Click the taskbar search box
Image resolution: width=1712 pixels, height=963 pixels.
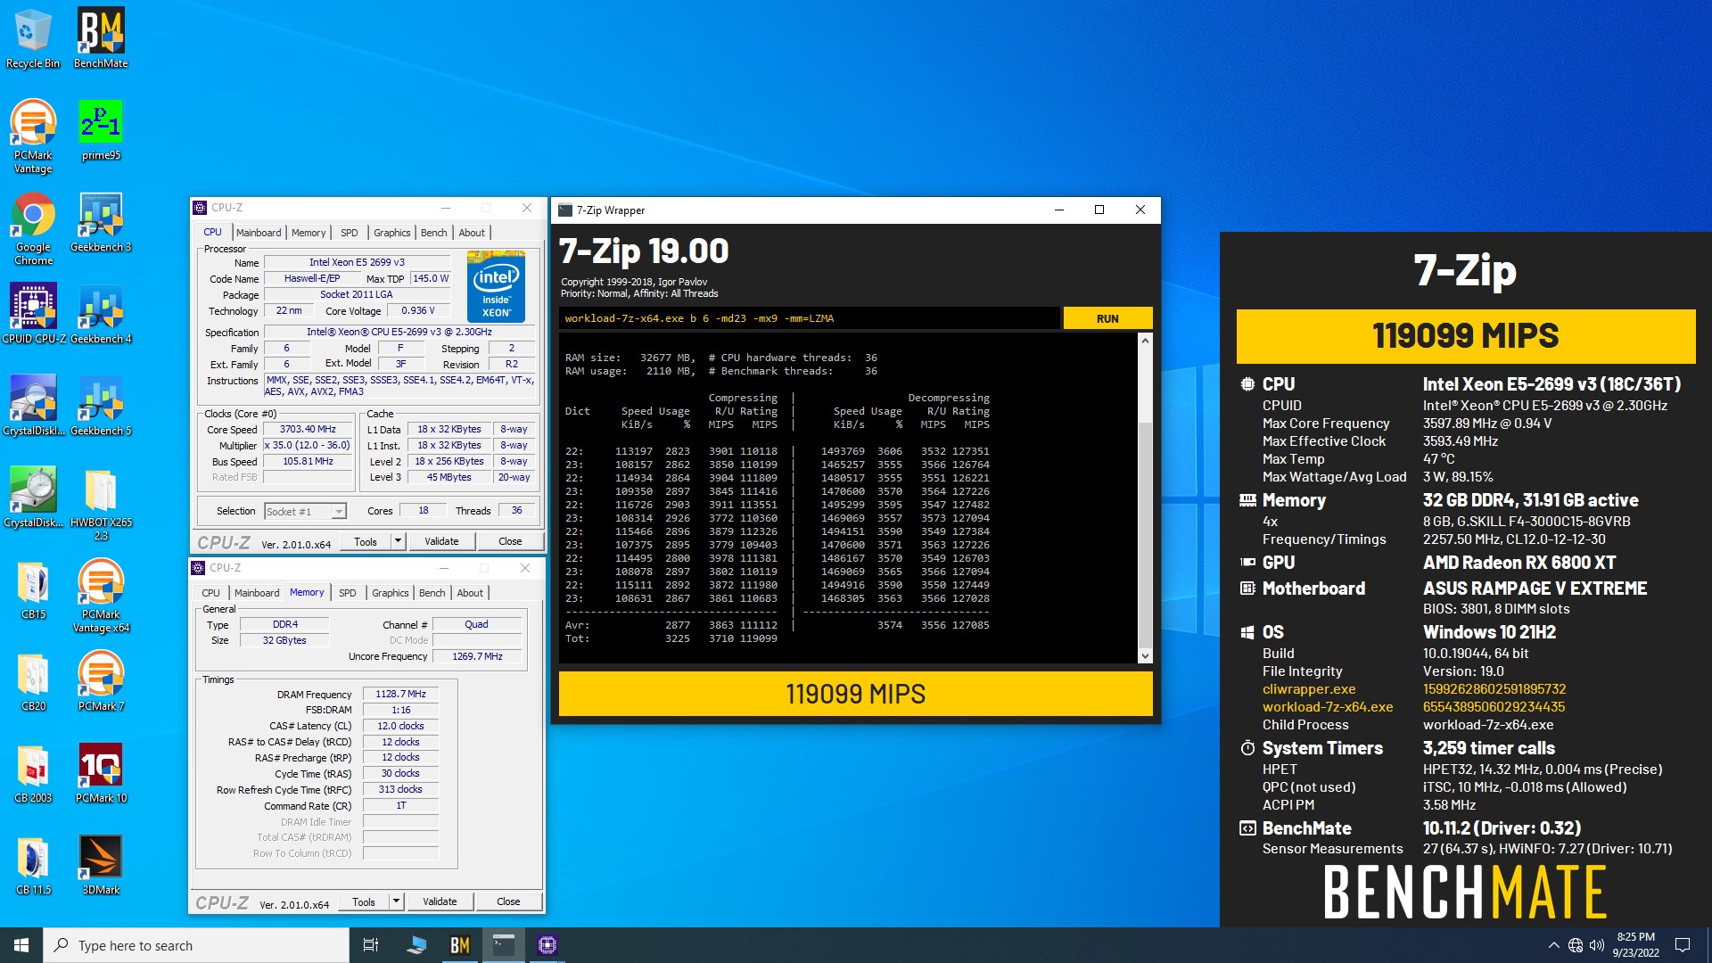coord(196,945)
